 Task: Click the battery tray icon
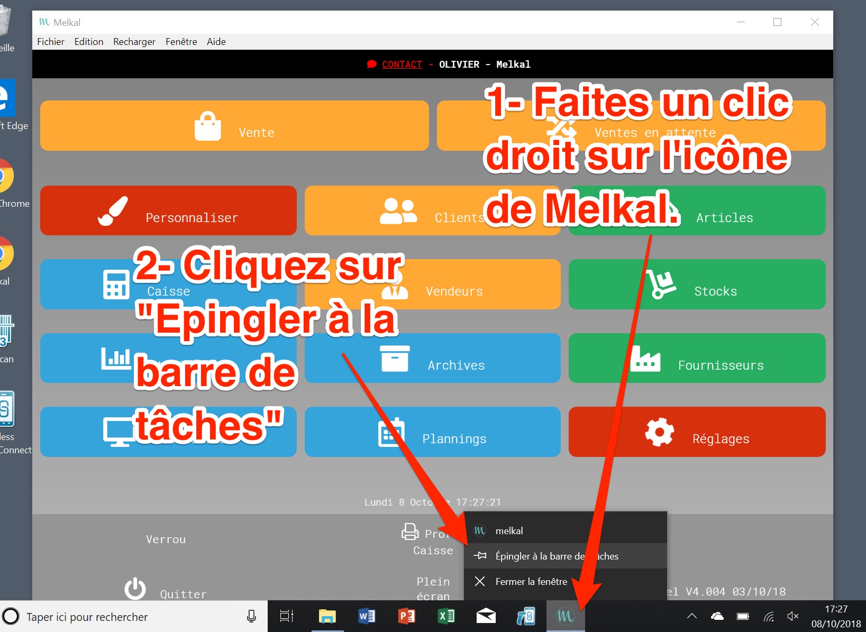[743, 616]
